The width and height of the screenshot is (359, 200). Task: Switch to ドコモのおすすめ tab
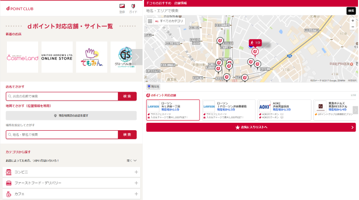coord(158,3)
